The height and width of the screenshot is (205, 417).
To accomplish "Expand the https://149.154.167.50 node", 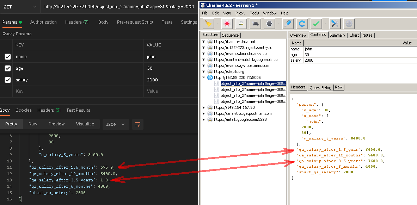I will (x=204, y=107).
